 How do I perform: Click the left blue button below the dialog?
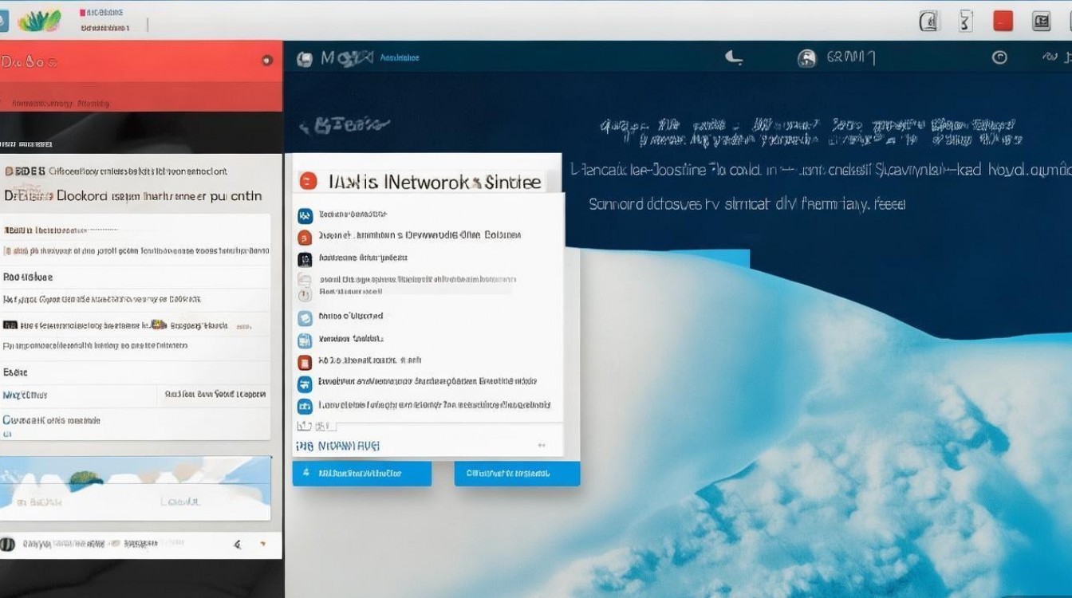362,473
